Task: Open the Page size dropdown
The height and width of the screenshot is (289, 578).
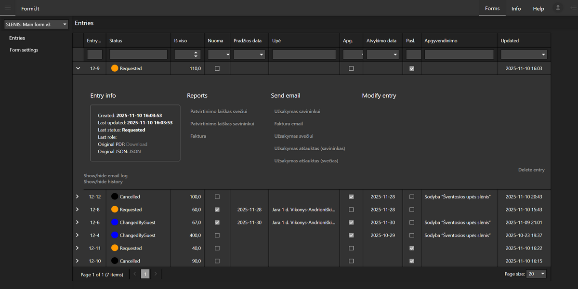Action: coord(537,274)
